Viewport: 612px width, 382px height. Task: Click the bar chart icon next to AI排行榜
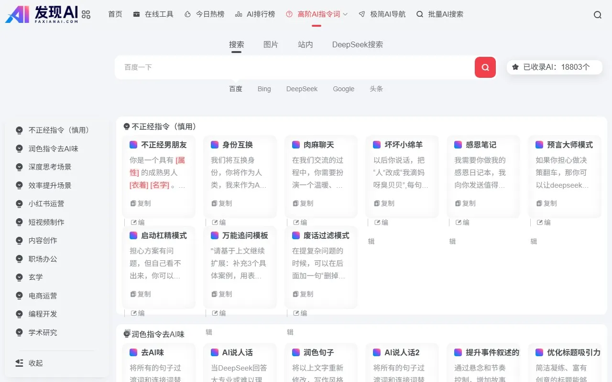click(239, 14)
